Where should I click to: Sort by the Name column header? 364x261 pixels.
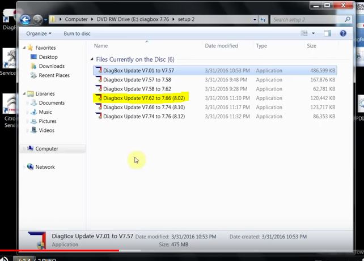coord(101,46)
